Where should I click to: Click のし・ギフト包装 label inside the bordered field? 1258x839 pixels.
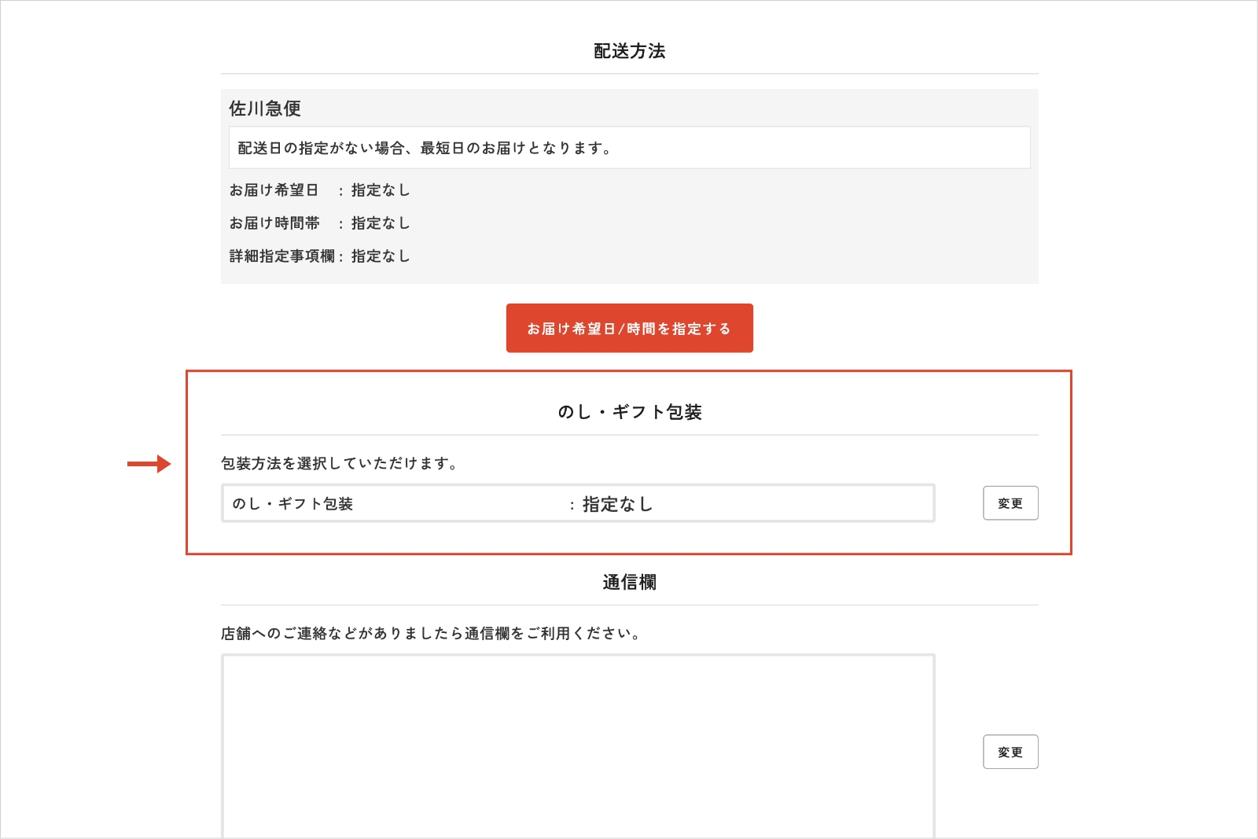292,504
